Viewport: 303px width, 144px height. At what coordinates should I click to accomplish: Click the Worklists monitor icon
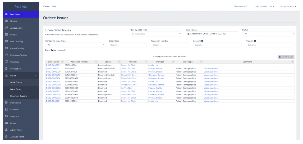6,62
